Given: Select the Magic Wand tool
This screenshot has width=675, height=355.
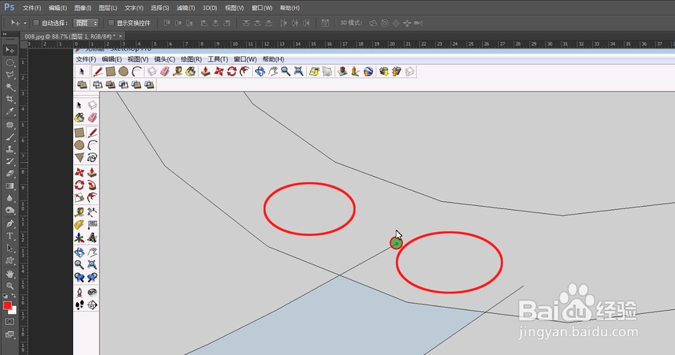Looking at the screenshot, I should [x=10, y=87].
